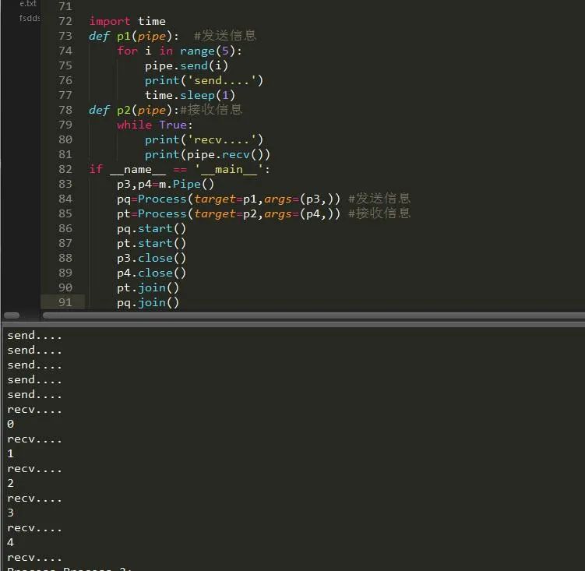Place cursor at 'pq.join()' line
Image resolution: width=585 pixels, height=571 pixels.
pyautogui.click(x=148, y=302)
